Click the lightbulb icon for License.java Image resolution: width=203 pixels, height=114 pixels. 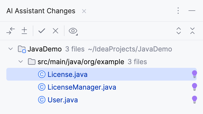(x=194, y=74)
